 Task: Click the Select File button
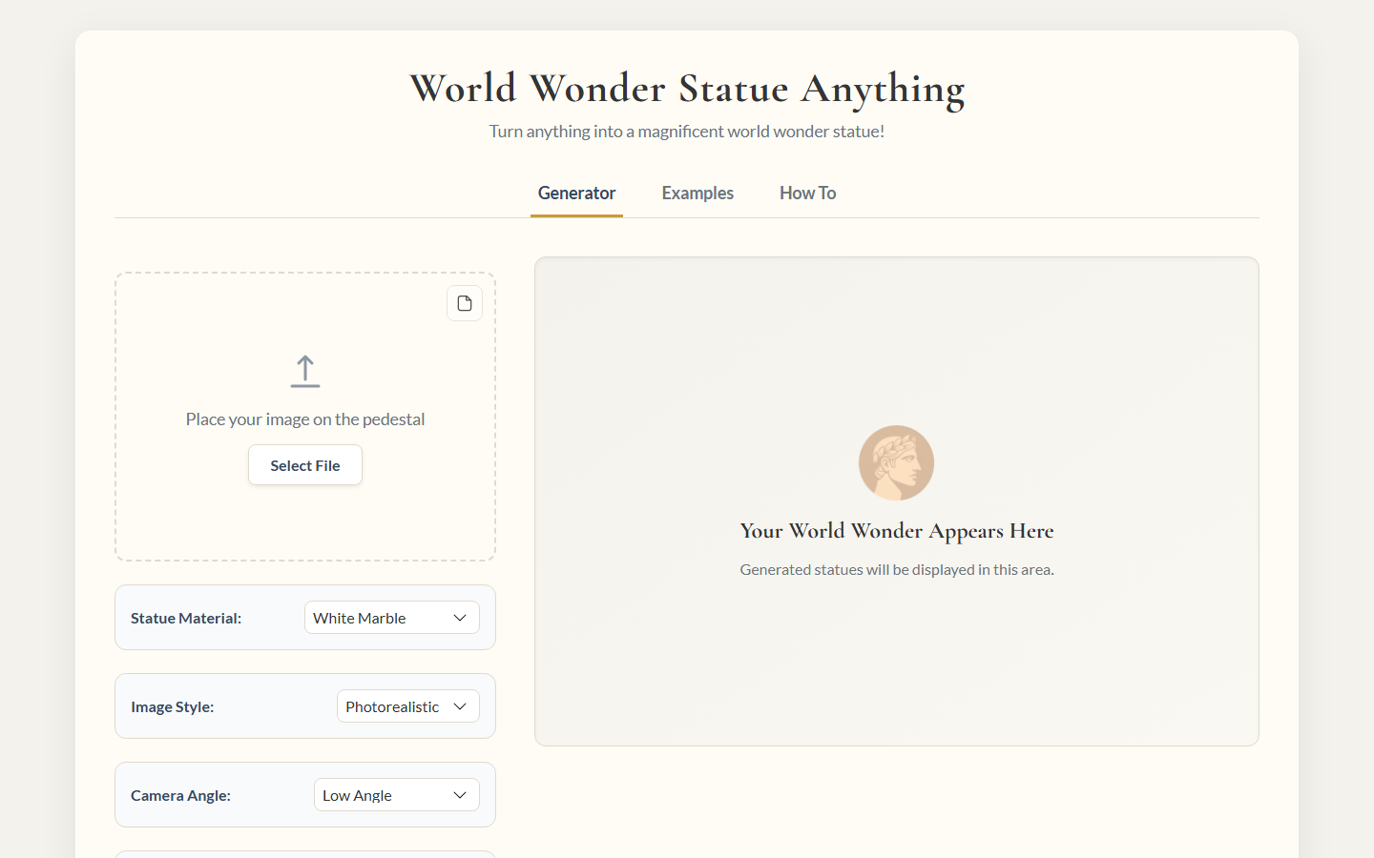pyautogui.click(x=305, y=465)
